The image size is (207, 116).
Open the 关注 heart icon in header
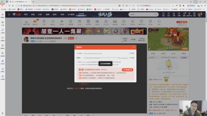pos(169,14)
